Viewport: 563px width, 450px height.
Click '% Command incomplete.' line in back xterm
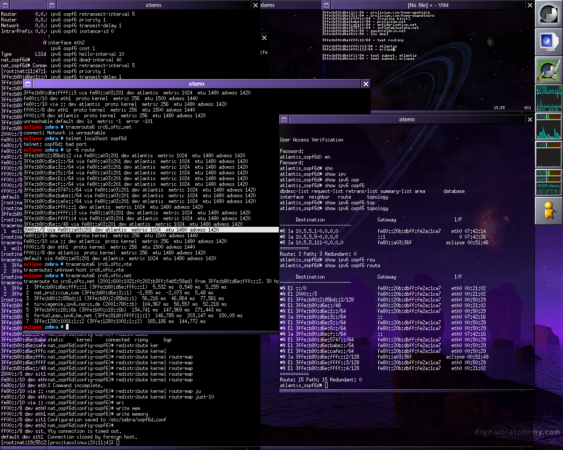point(75,385)
